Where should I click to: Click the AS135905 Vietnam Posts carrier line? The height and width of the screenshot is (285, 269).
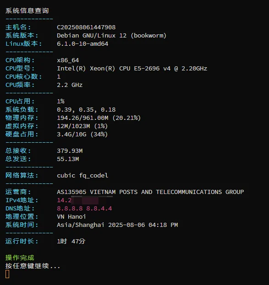pyautogui.click(x=150, y=192)
